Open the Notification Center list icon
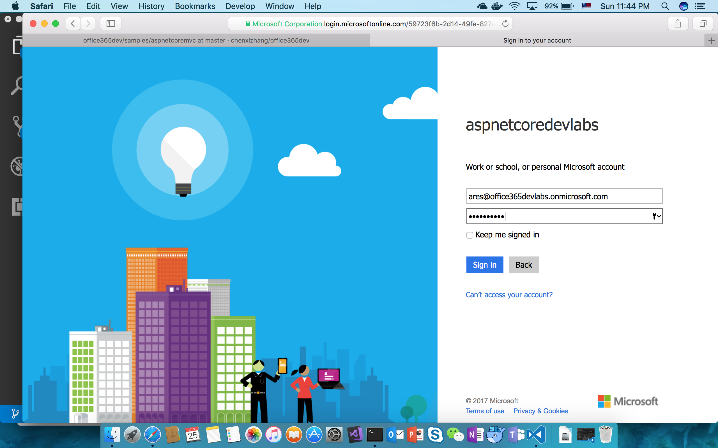This screenshot has width=718, height=448. coord(700,6)
